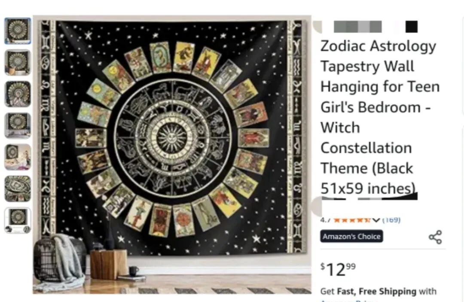Screen dimensions: 464x302
Task: Click the $12.99 price
Action: [338, 269]
